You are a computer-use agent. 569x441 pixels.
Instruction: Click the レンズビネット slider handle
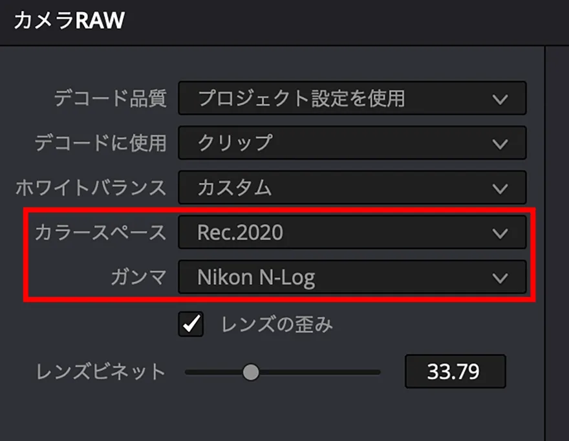250,372
